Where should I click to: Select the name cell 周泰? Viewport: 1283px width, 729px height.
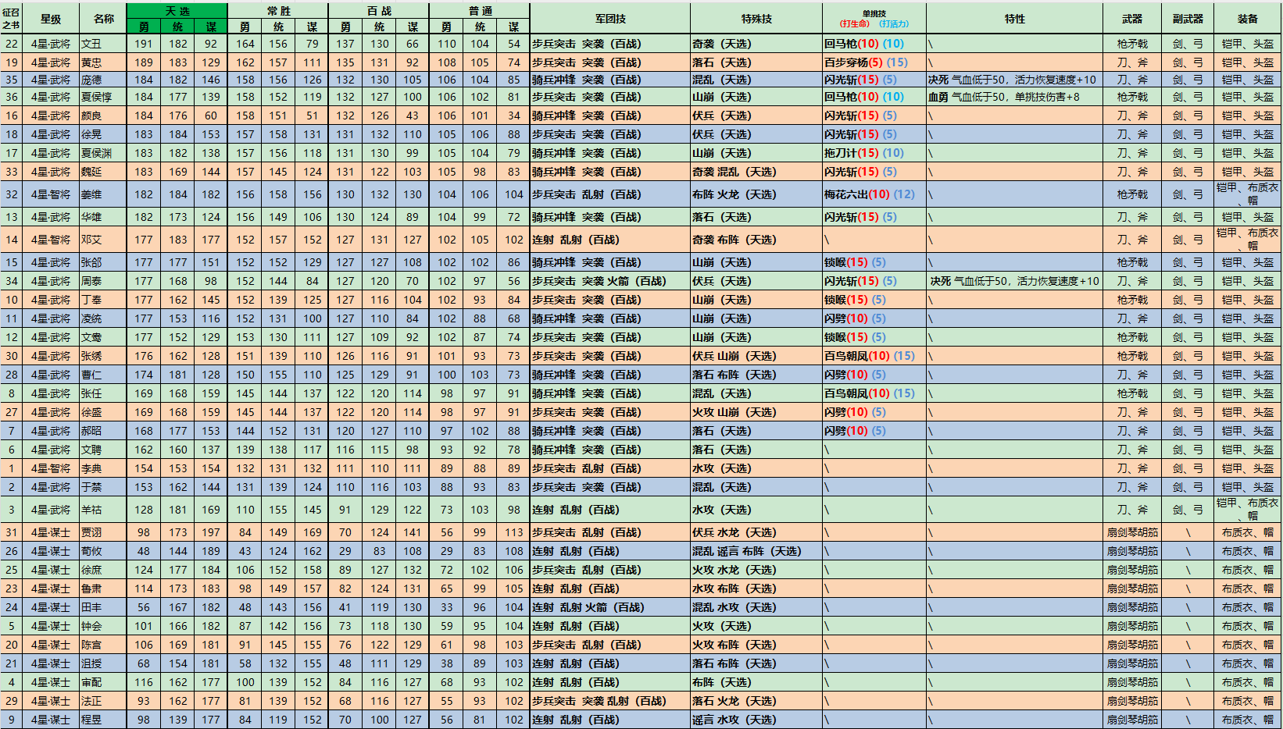click(103, 281)
